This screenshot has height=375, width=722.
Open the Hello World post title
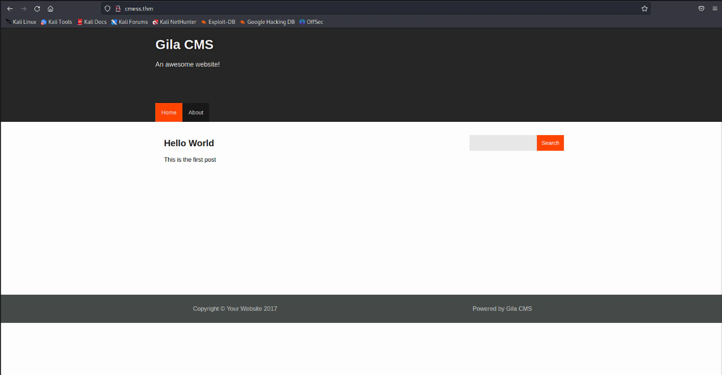click(x=189, y=143)
